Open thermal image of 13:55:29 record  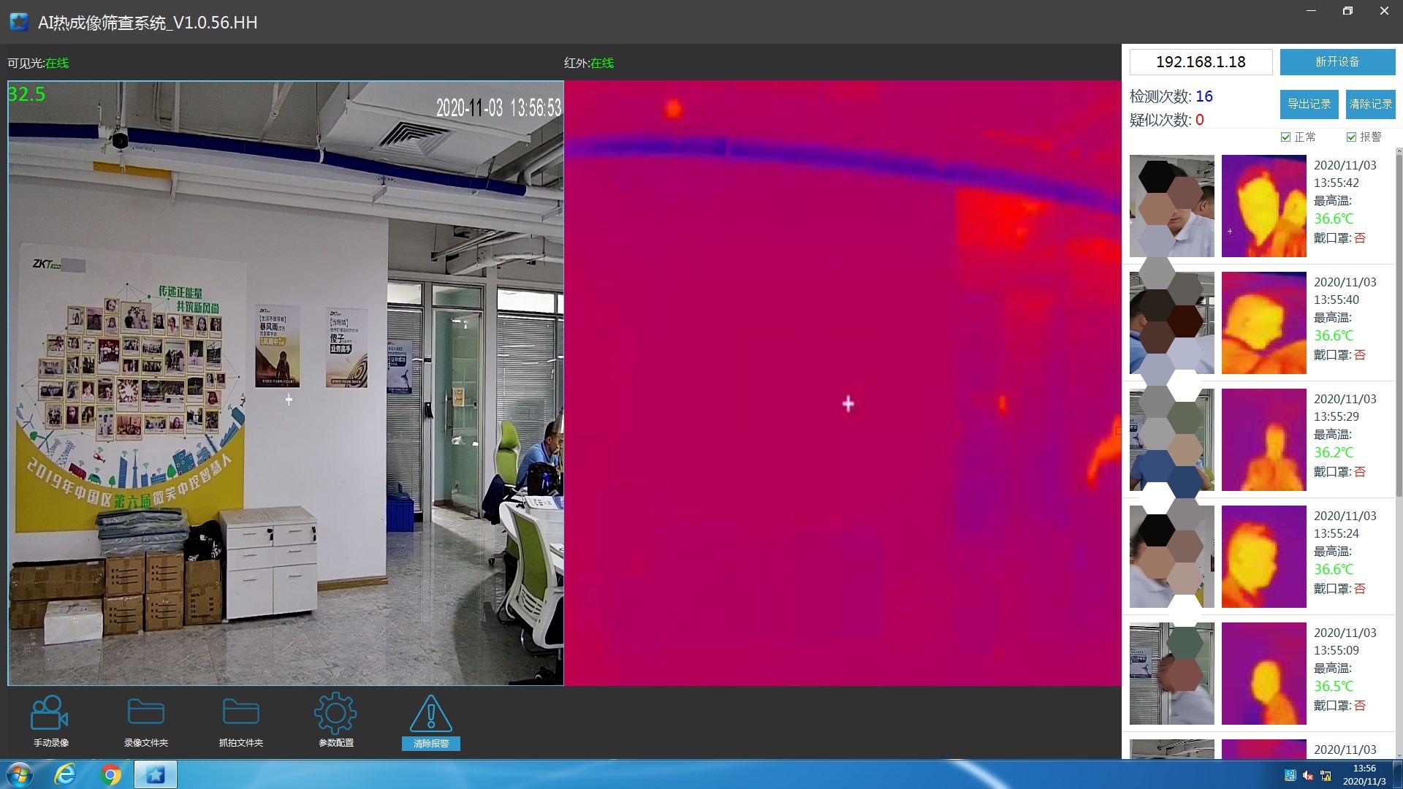[1263, 439]
